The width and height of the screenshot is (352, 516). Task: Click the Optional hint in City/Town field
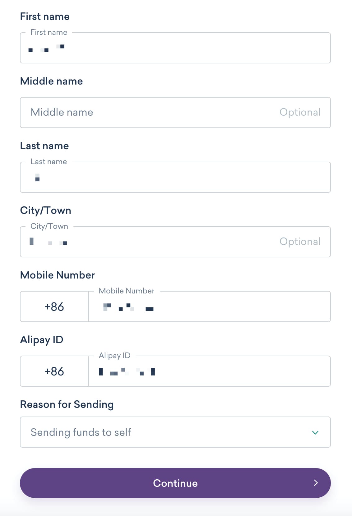click(300, 242)
